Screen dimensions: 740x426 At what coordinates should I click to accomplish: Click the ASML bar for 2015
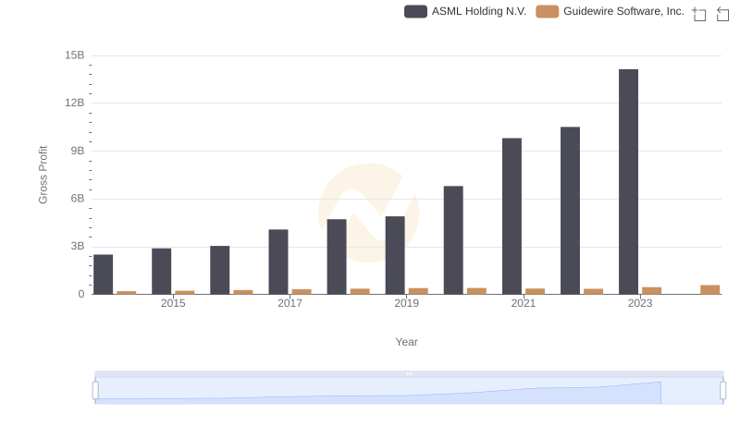click(x=161, y=272)
